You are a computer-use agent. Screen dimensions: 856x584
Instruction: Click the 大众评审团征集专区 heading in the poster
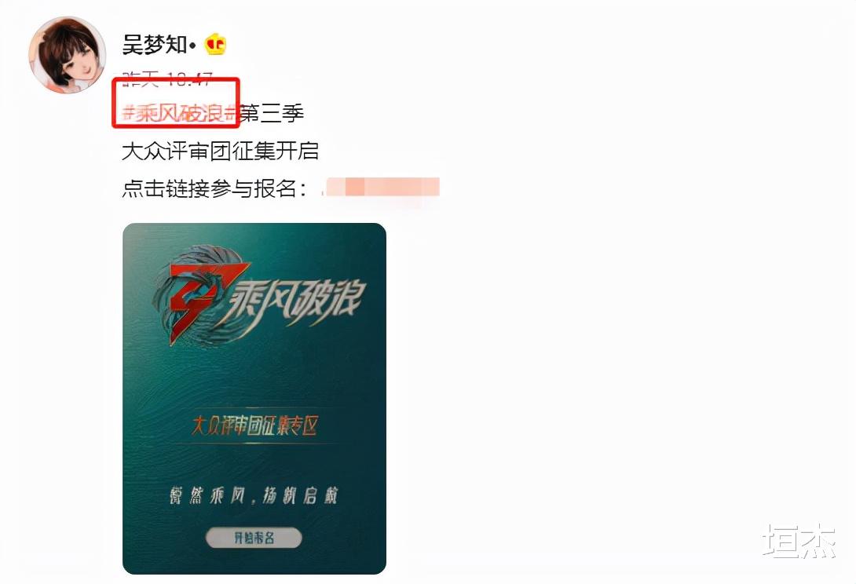click(254, 425)
